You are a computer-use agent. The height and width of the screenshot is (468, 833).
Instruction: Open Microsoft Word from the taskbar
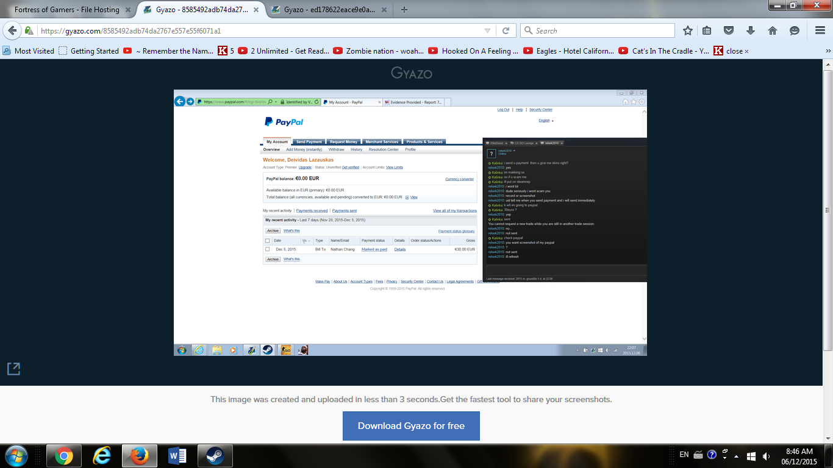pyautogui.click(x=177, y=455)
